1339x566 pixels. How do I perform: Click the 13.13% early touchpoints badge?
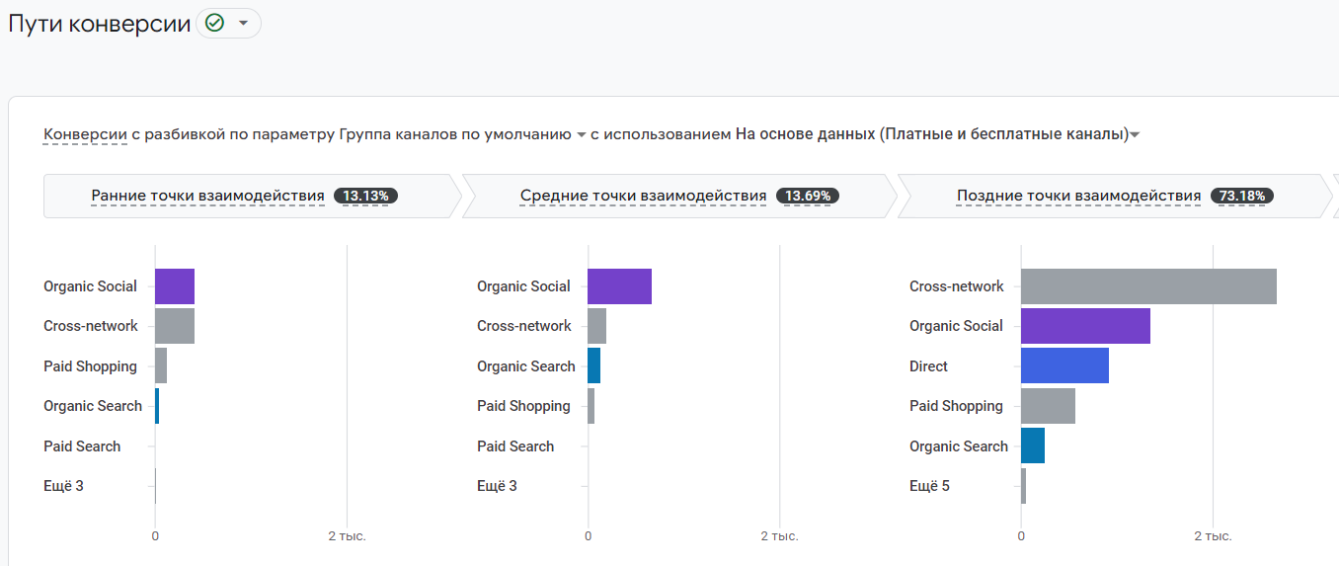[x=365, y=196]
